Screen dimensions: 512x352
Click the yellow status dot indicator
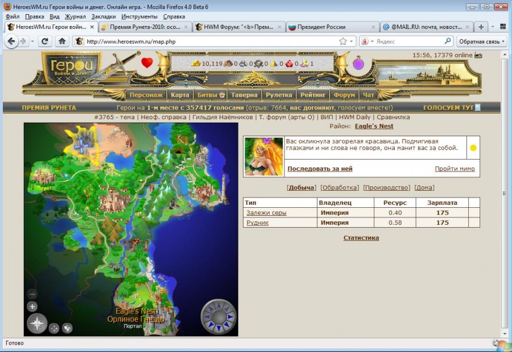point(473,148)
